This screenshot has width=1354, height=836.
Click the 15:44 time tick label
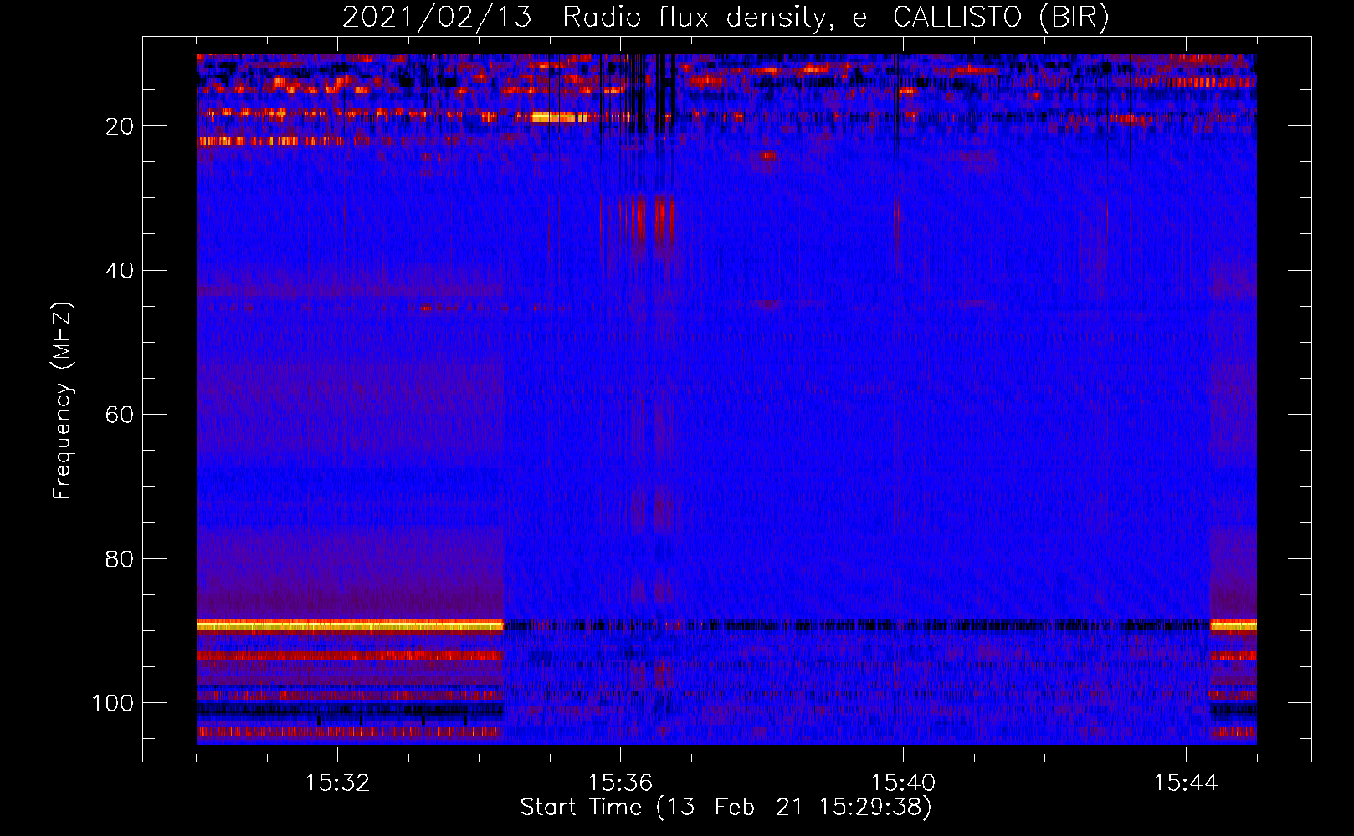coord(1186,783)
